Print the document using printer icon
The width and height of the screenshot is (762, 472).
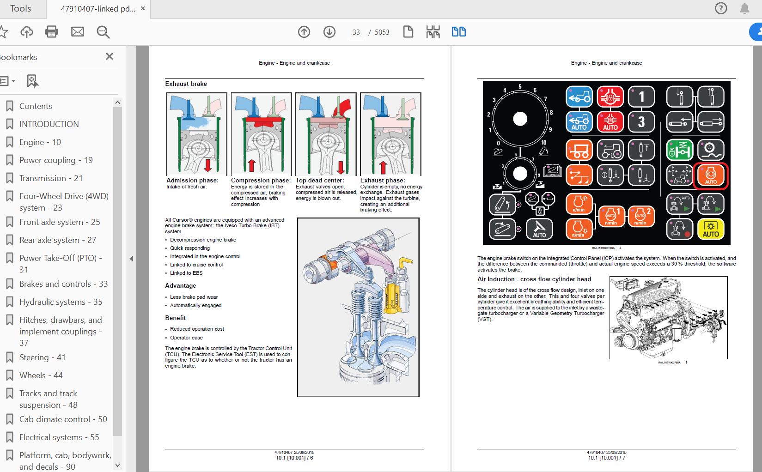tap(52, 32)
